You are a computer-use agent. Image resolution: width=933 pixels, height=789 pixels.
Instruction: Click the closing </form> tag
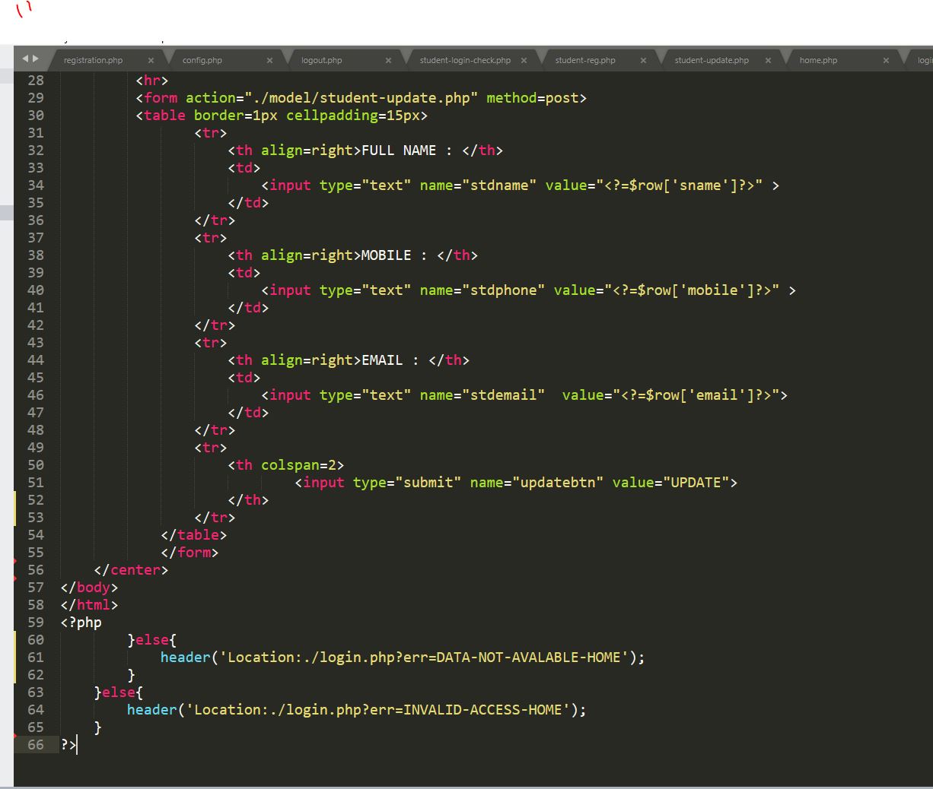click(189, 553)
